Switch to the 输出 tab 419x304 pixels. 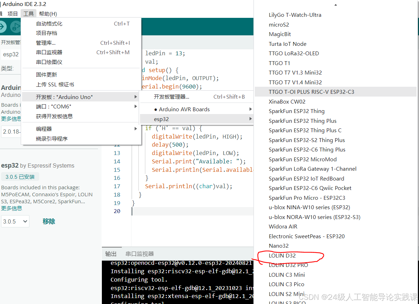[111, 254]
